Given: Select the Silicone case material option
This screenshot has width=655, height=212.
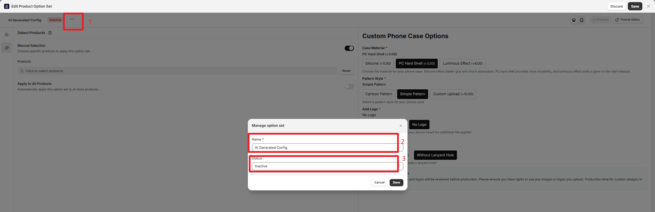Looking at the screenshot, I should (378, 64).
